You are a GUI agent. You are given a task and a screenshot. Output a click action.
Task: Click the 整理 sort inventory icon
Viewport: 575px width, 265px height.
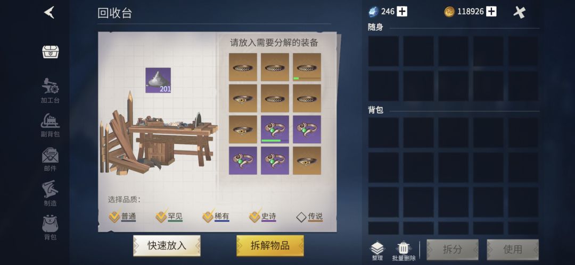[377, 251]
